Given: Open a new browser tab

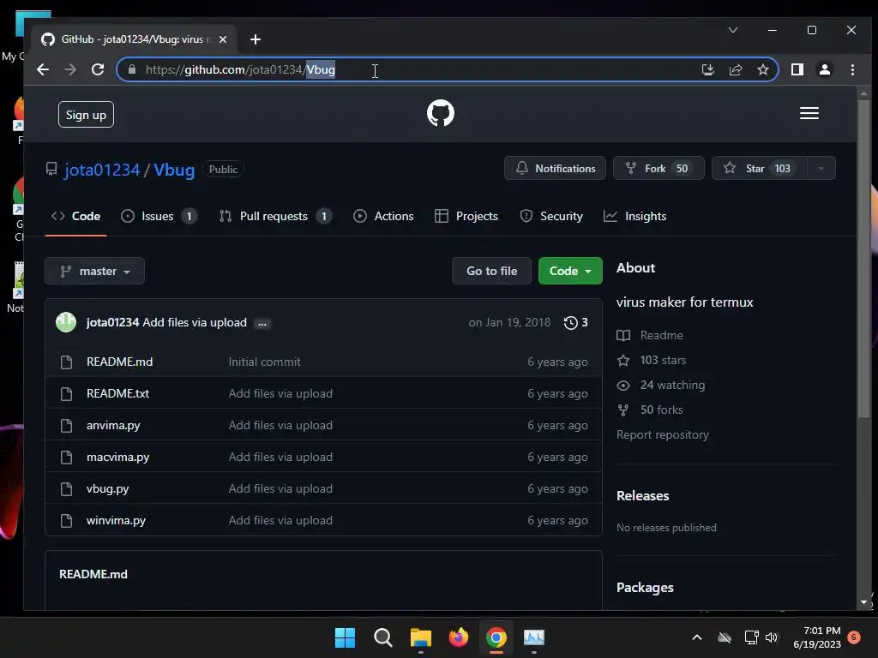Looking at the screenshot, I should pos(256,39).
